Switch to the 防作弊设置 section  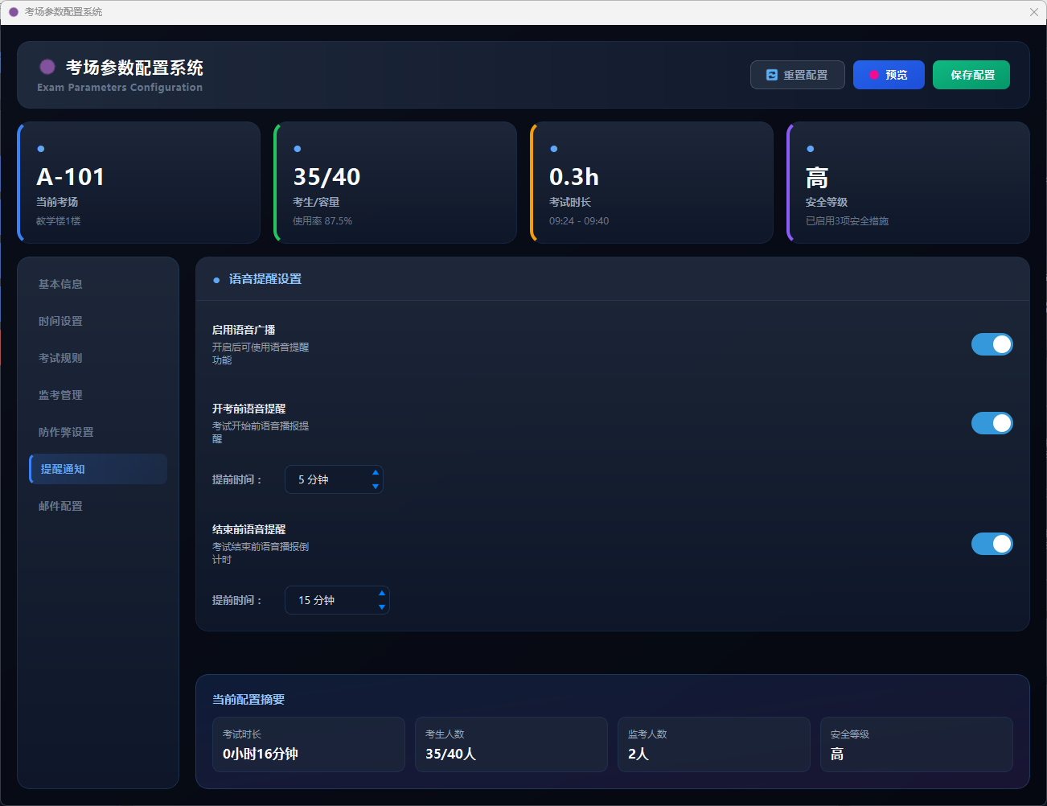(66, 432)
